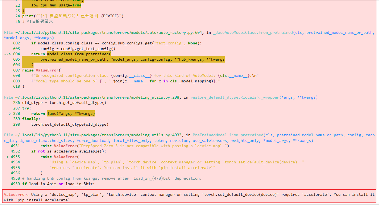Select the Unrecognized configuration class string
The width and height of the screenshot is (379, 205).
145,75
